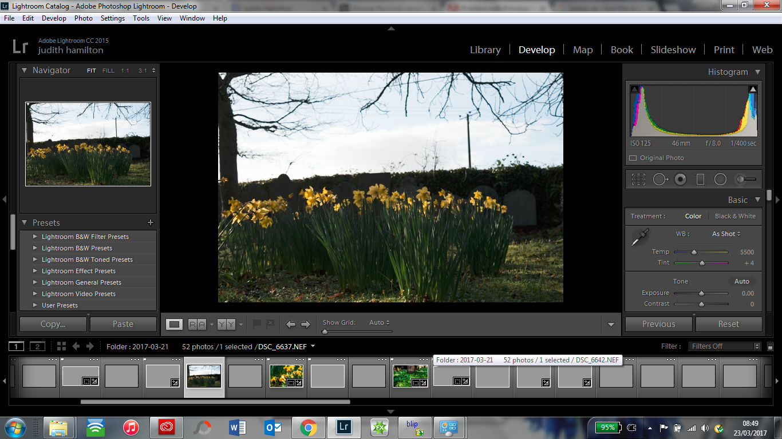This screenshot has width=782, height=439.
Task: Select the Crop Overlay tool
Action: point(639,179)
